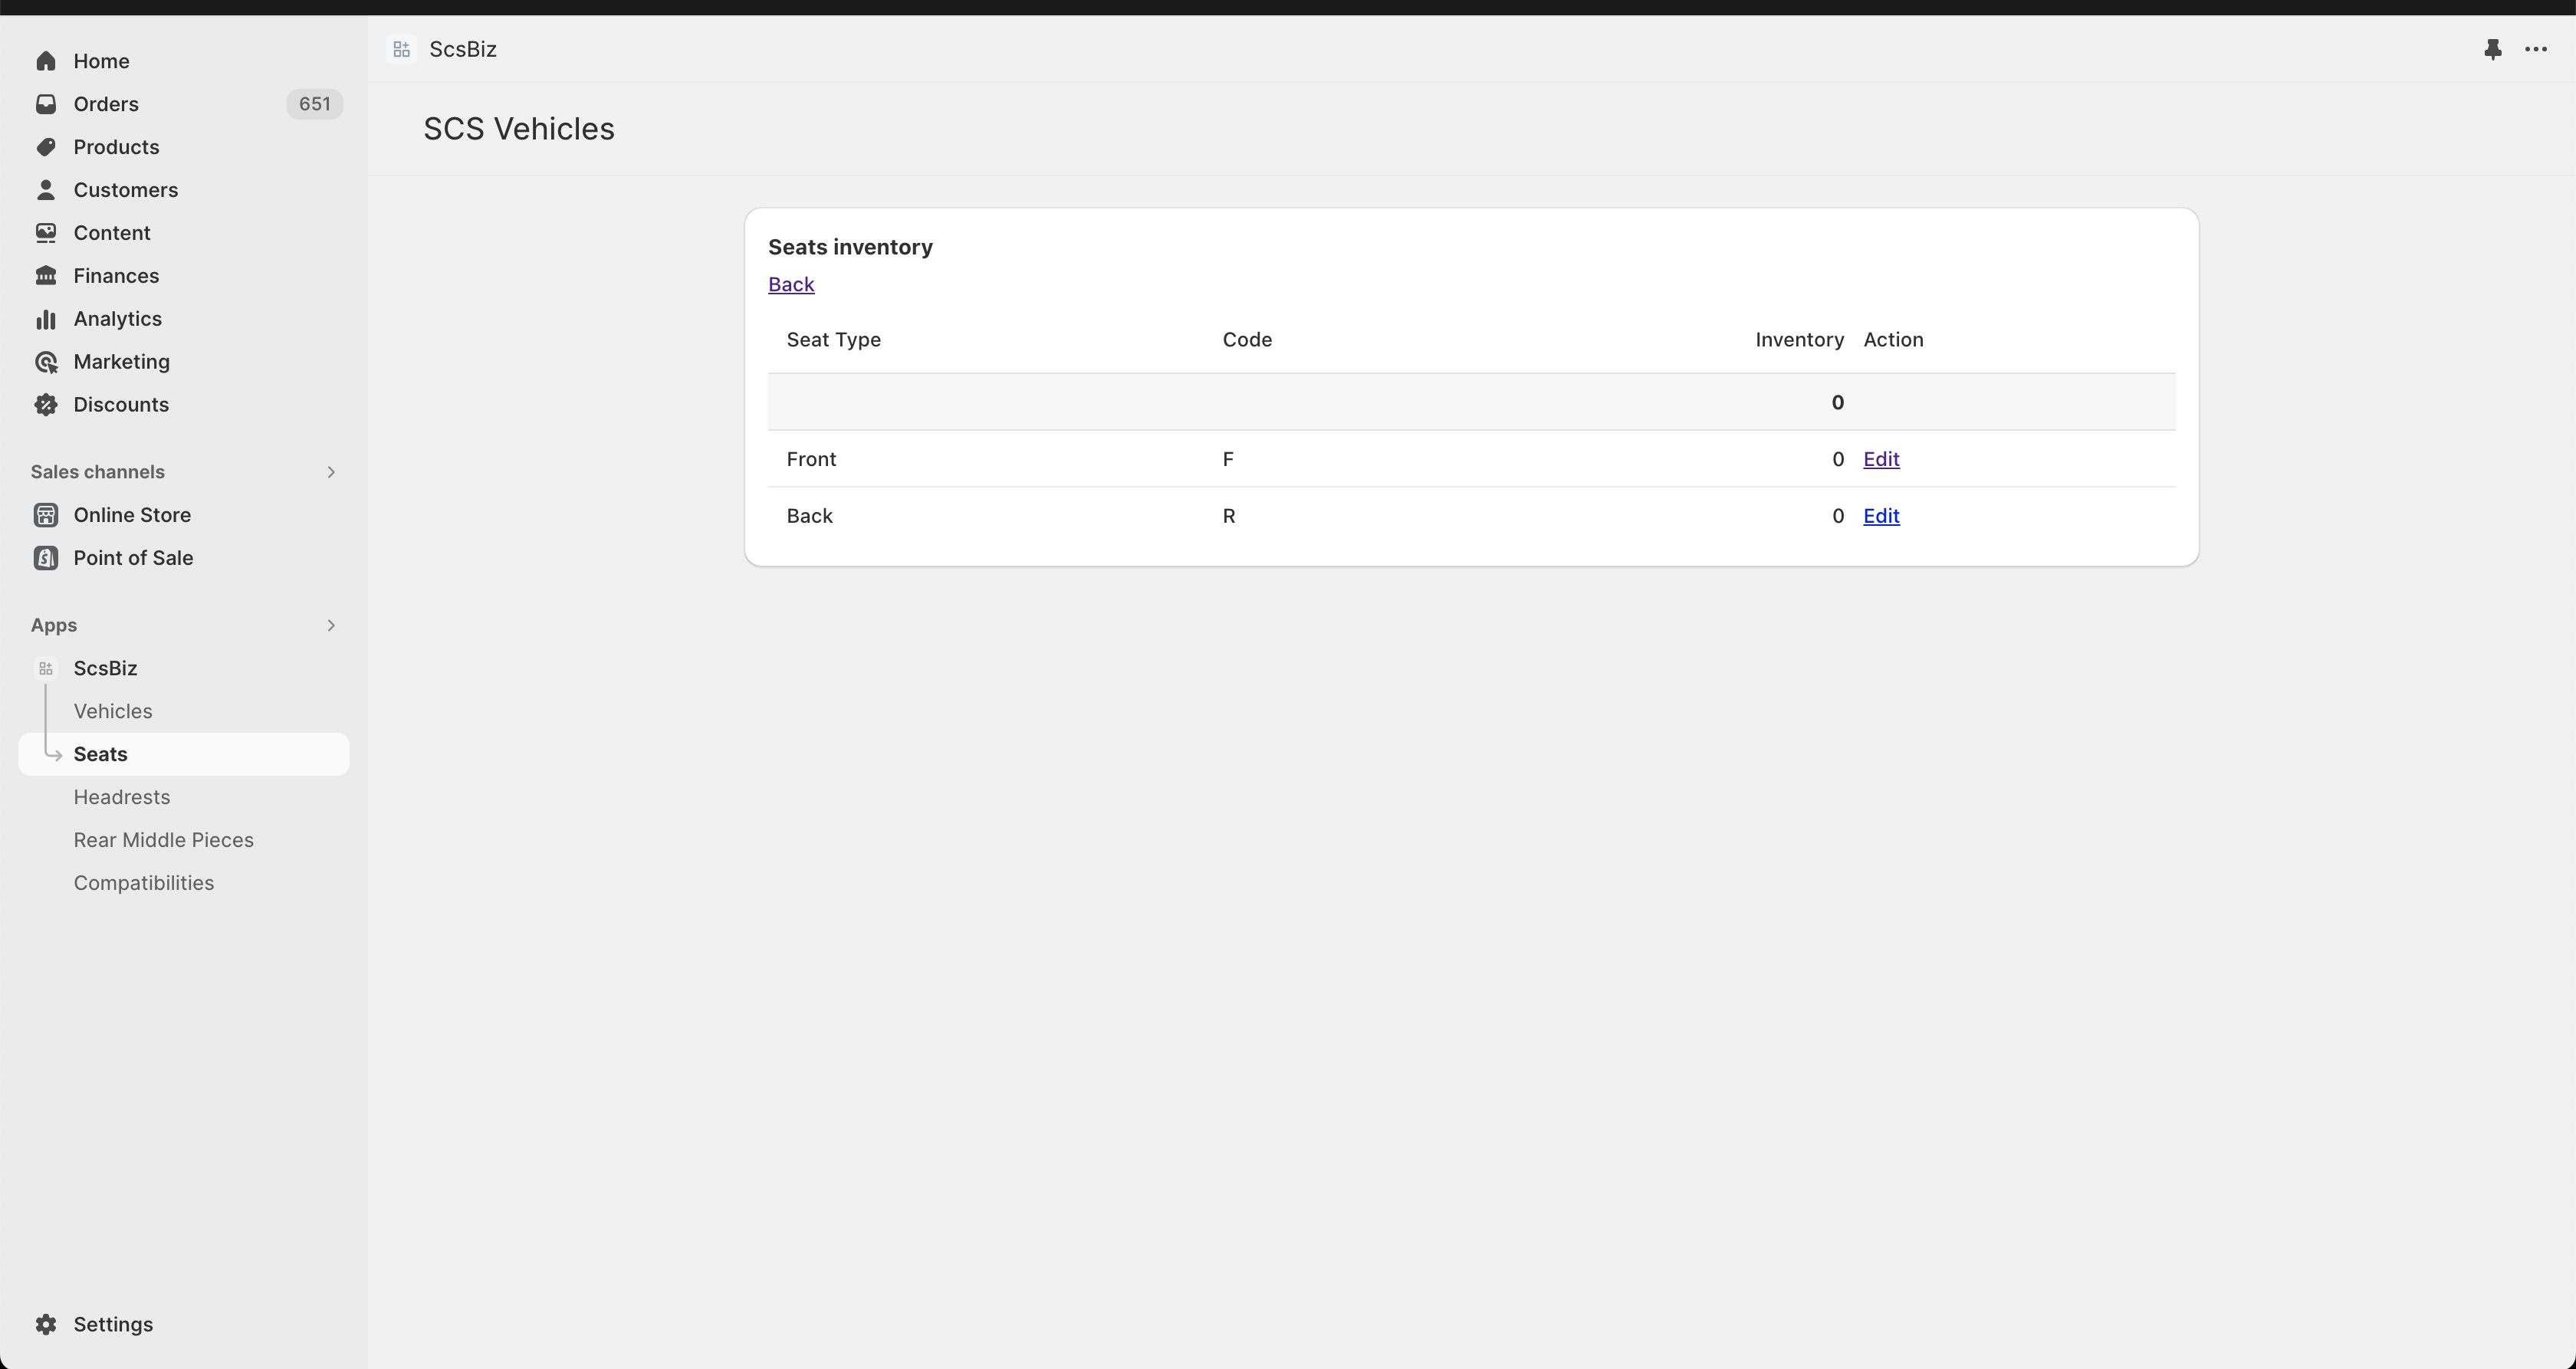2576x1369 pixels.
Task: Click the Discounts badge icon
Action: pyautogui.click(x=46, y=405)
